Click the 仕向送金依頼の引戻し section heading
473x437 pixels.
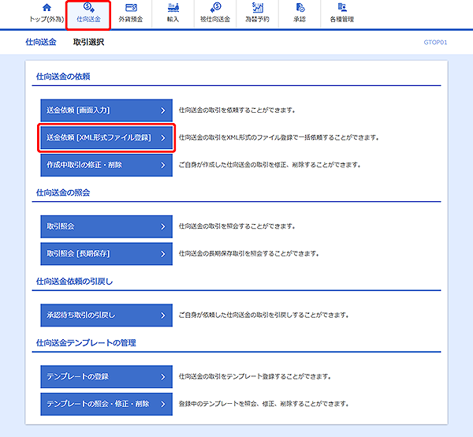[x=75, y=282]
